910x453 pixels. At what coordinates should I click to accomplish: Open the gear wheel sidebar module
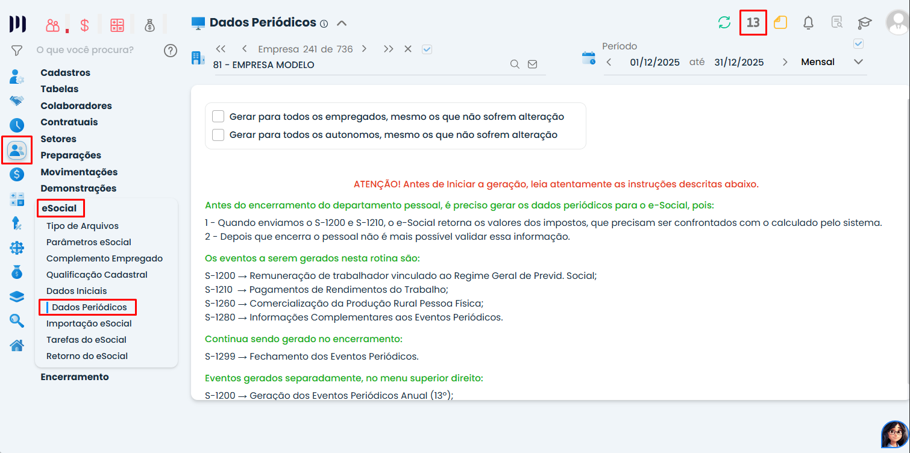[17, 248]
